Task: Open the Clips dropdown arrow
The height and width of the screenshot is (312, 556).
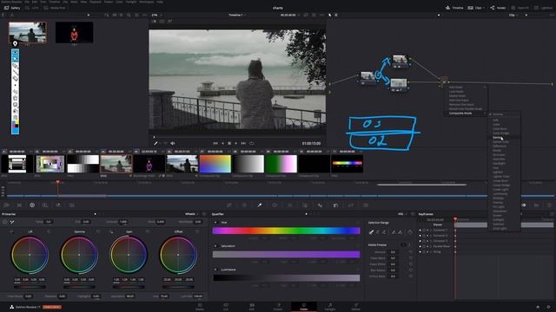Action: [484, 8]
